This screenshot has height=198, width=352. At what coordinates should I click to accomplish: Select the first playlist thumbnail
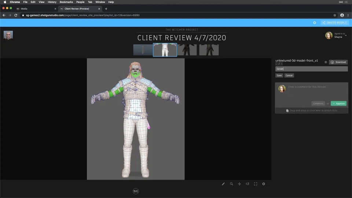click(x=143, y=50)
